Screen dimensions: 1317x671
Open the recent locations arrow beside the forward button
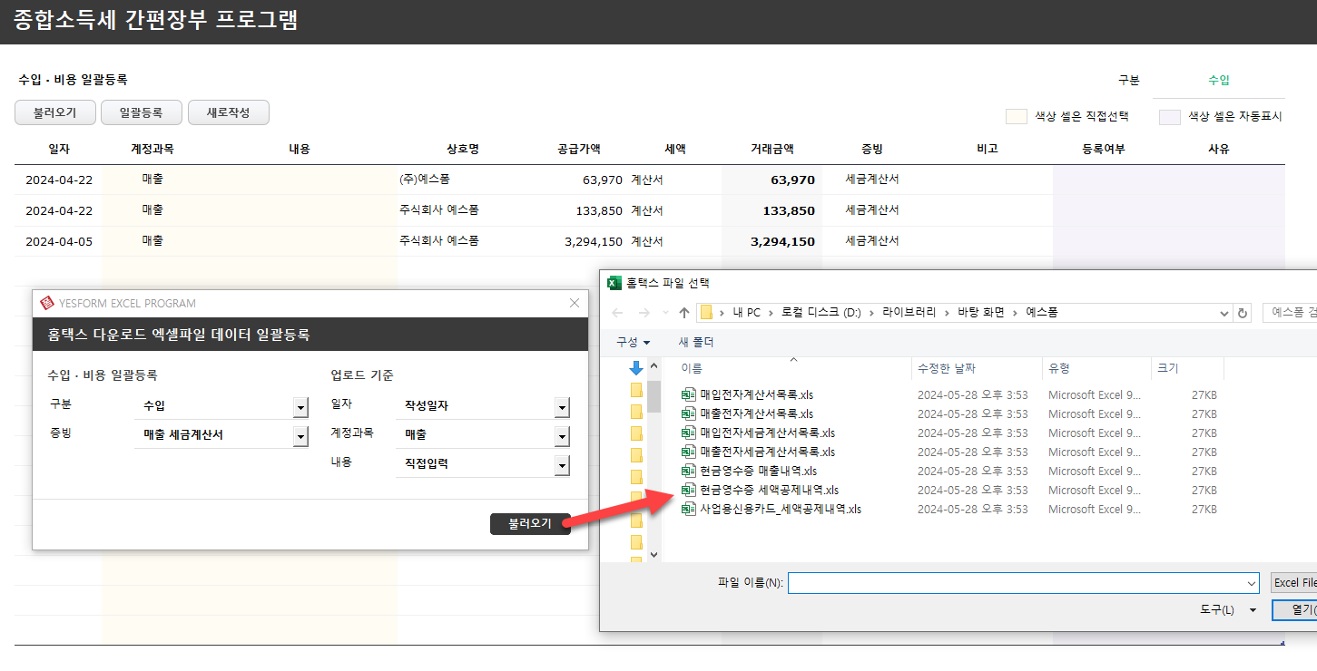coord(664,314)
